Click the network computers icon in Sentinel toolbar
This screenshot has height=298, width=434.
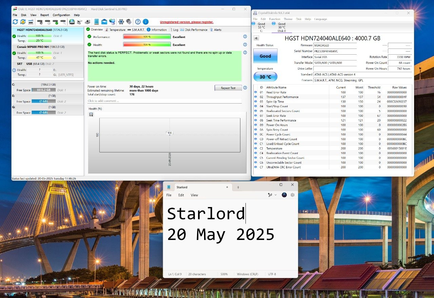112,22
